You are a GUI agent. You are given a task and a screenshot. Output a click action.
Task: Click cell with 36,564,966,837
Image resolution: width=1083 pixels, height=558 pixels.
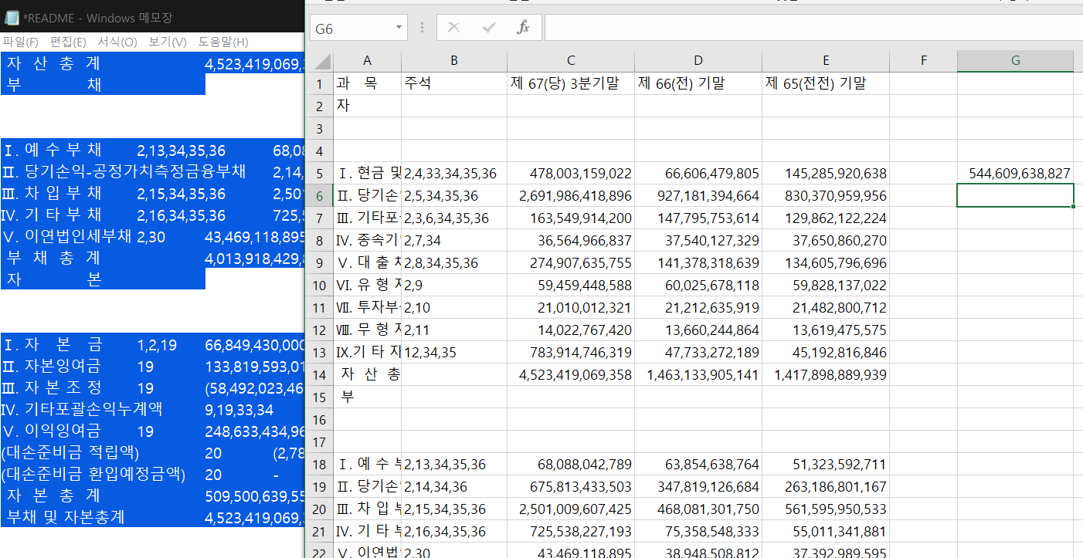[571, 240]
